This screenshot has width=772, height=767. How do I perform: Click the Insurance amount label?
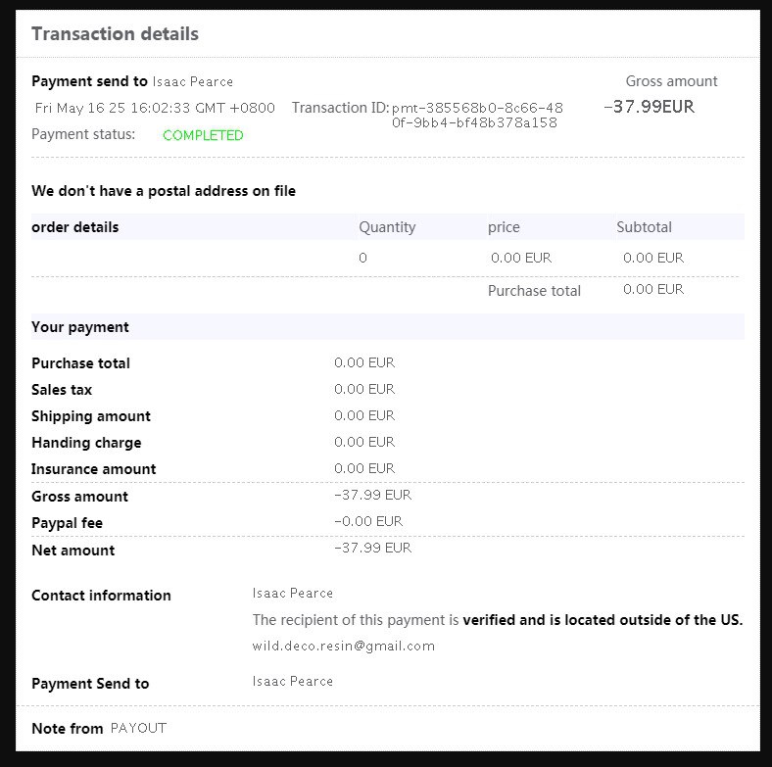[x=93, y=469]
